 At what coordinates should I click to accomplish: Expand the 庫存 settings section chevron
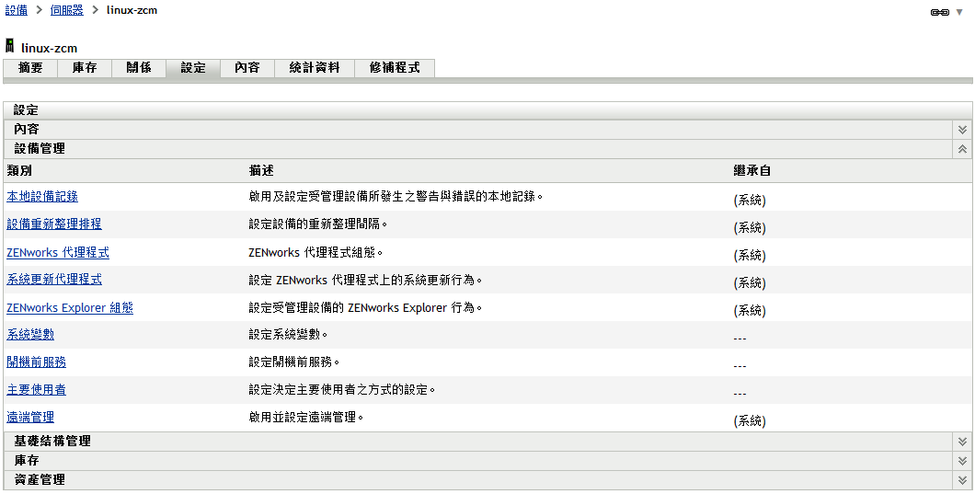962,461
